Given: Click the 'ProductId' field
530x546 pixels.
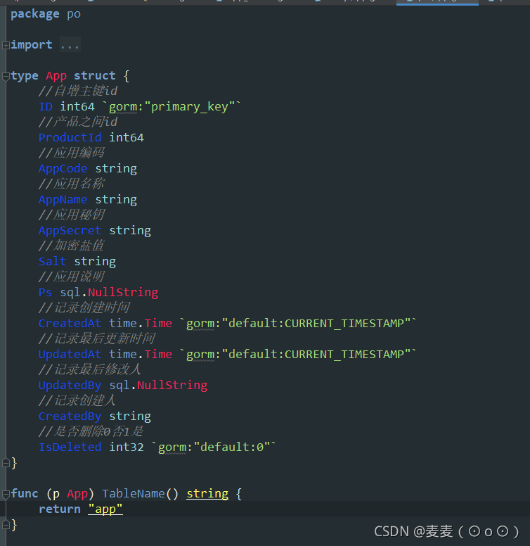Looking at the screenshot, I should pos(70,137).
